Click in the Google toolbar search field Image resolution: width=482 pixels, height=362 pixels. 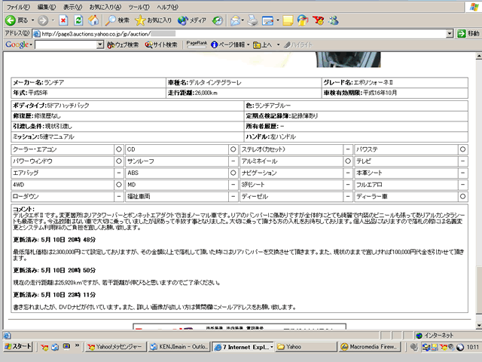coord(66,45)
